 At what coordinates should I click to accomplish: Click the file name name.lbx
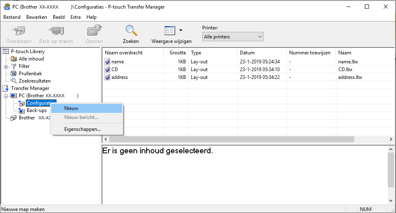[x=348, y=62]
